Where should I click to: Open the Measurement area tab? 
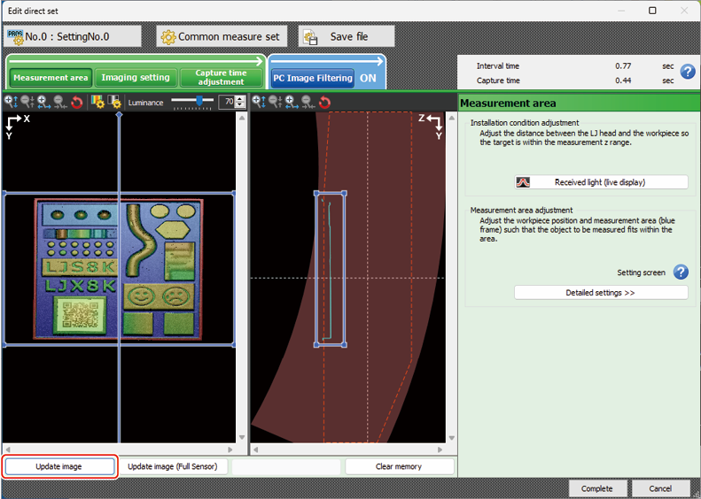tap(51, 78)
